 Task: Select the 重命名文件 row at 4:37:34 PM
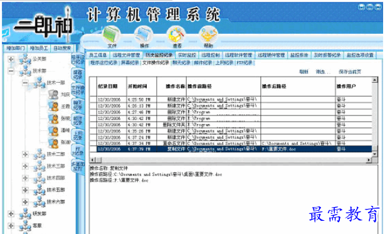[x=231, y=143]
